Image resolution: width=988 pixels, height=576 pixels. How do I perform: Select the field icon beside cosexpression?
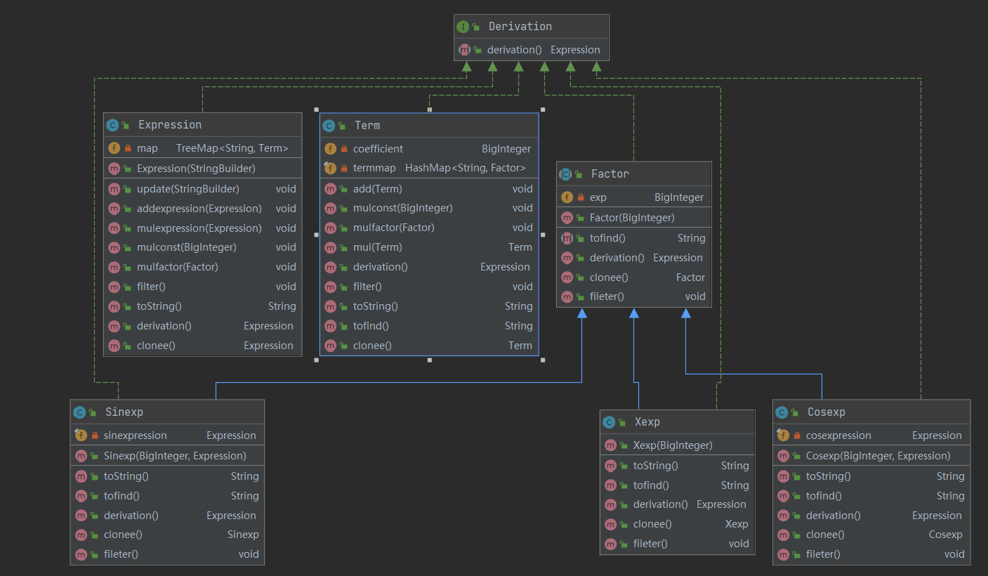pyautogui.click(x=784, y=436)
